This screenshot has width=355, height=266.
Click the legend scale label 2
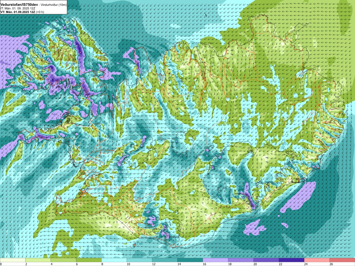26,264
